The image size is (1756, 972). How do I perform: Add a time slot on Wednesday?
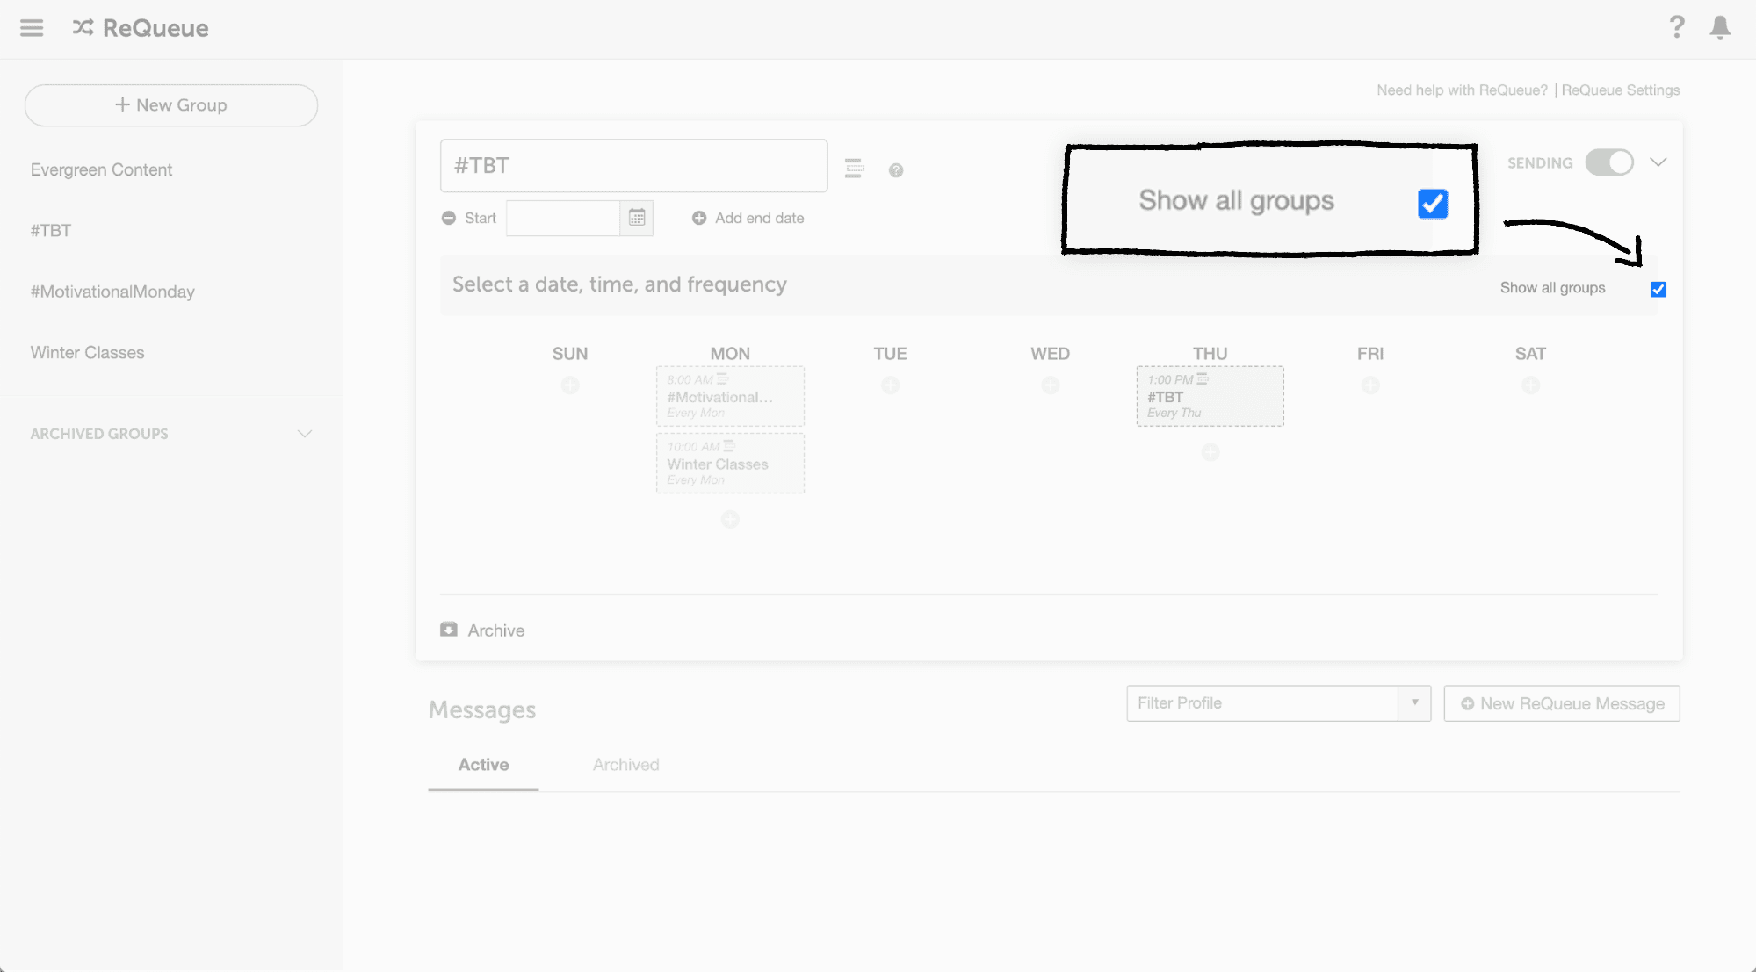tap(1050, 385)
